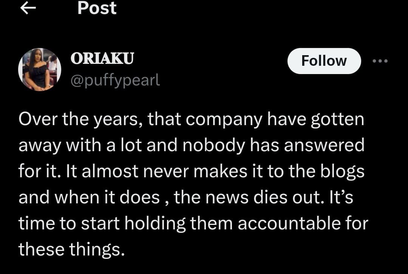Open the three-dot more options menu
Image resolution: width=408 pixels, height=274 pixels.
coord(380,61)
